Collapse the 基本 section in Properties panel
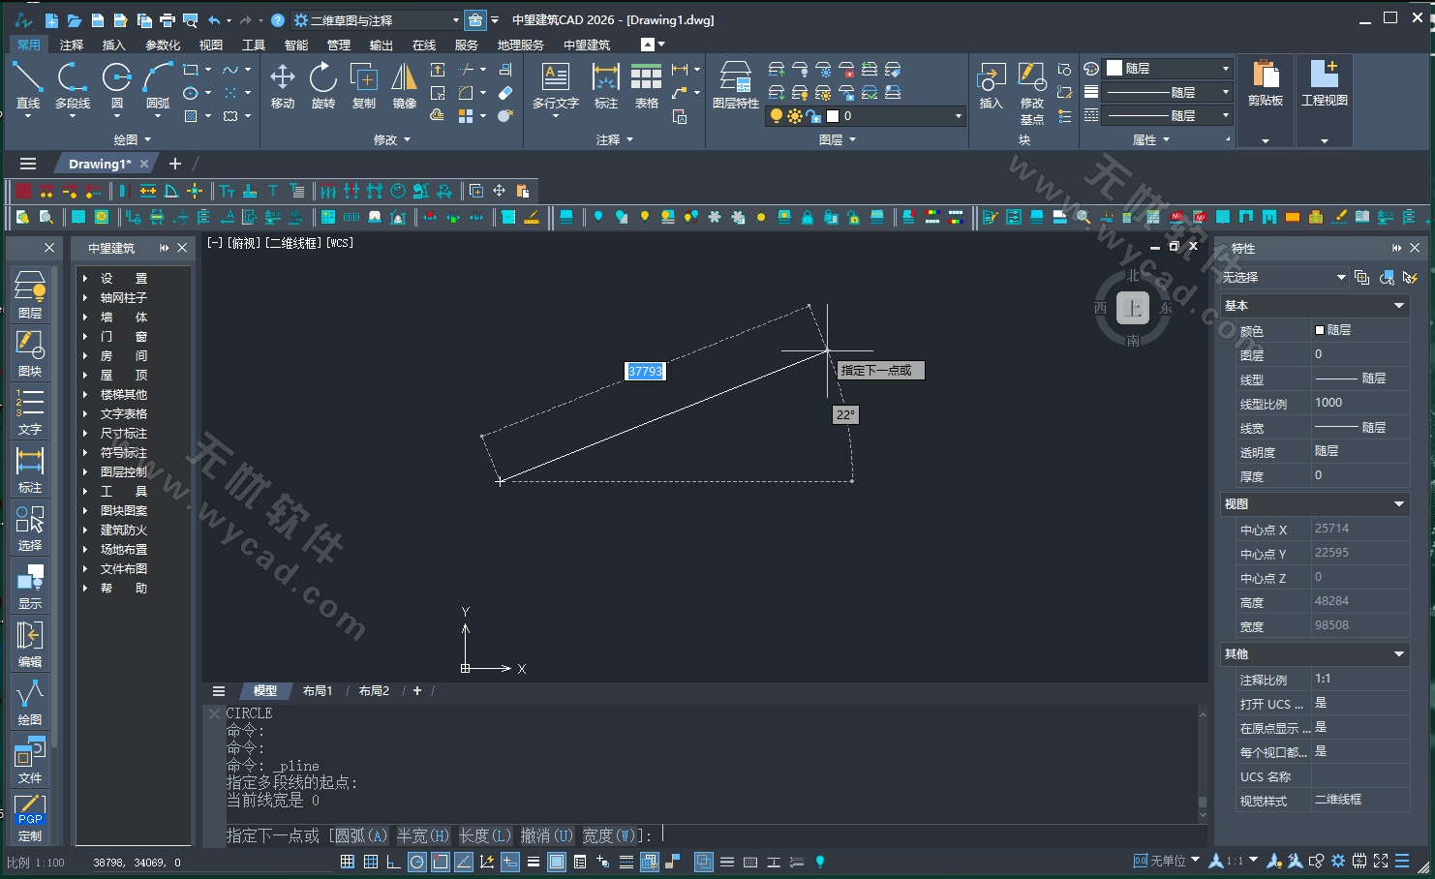 click(1398, 305)
